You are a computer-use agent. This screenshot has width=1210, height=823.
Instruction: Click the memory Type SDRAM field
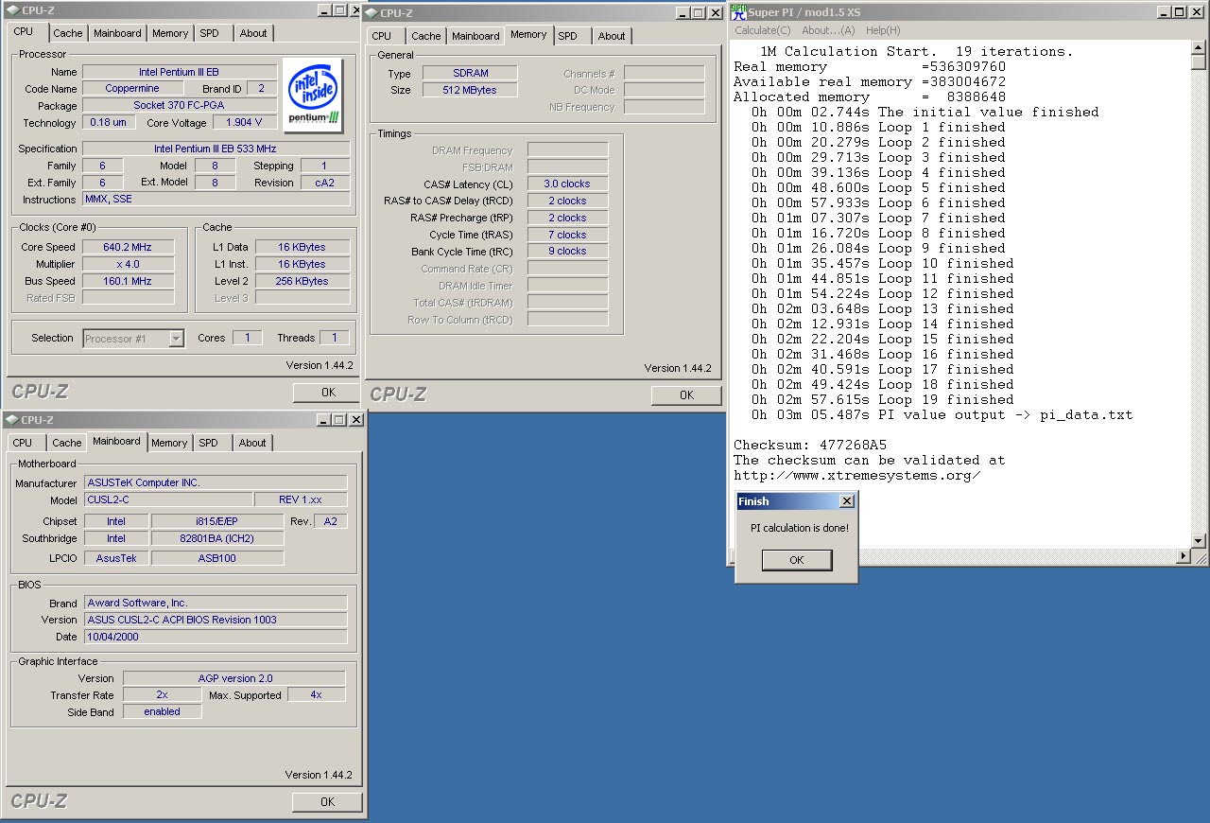point(470,73)
